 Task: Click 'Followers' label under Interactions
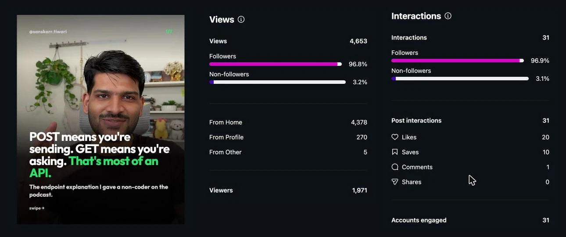(405, 53)
